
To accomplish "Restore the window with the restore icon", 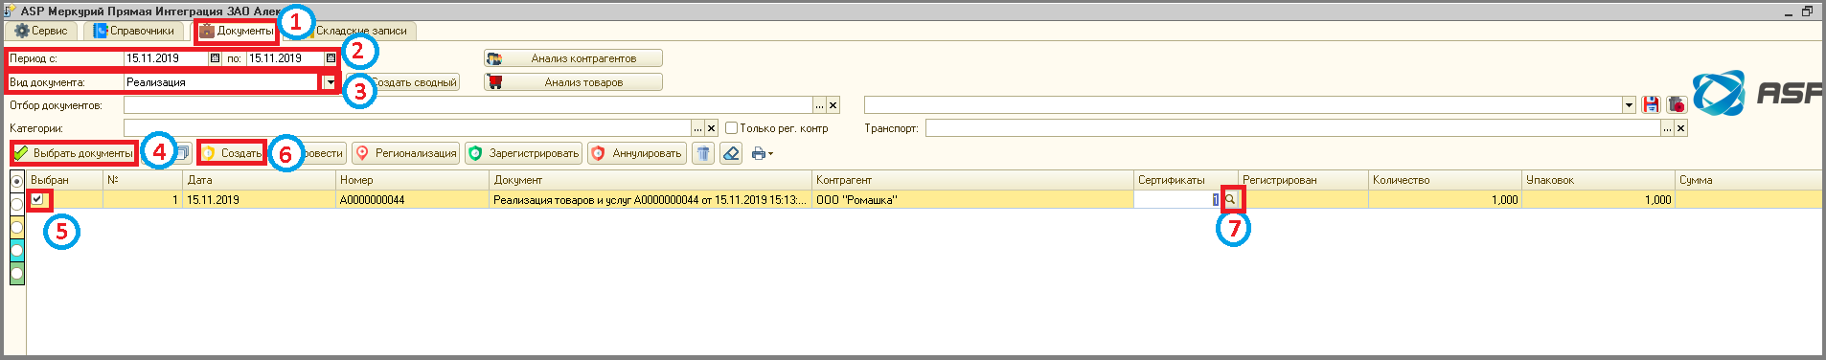I will pyautogui.click(x=1808, y=11).
